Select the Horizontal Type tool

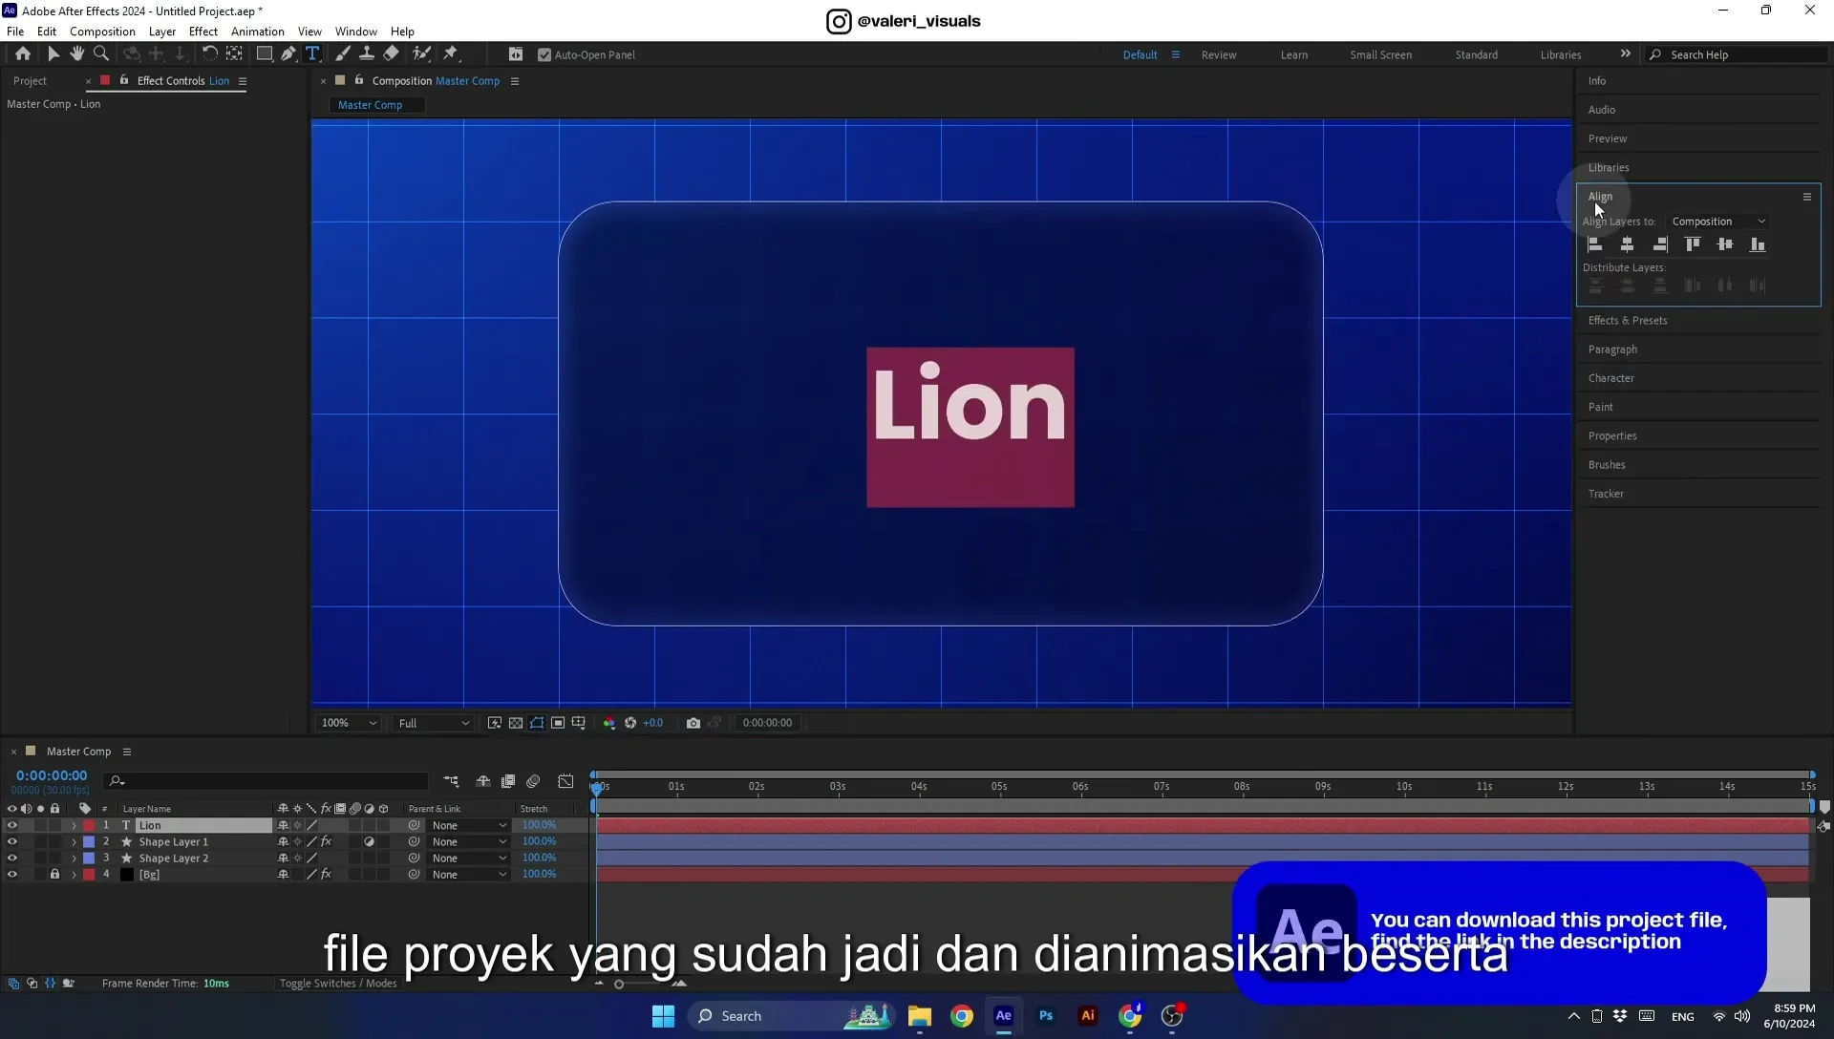(312, 54)
